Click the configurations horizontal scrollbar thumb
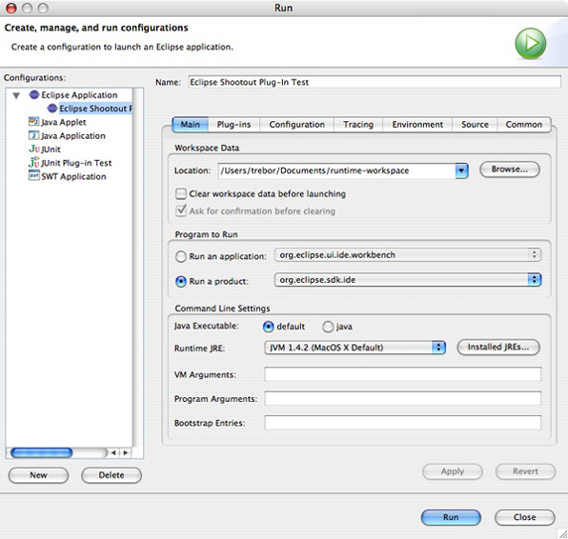Image resolution: width=568 pixels, height=539 pixels. 42,453
